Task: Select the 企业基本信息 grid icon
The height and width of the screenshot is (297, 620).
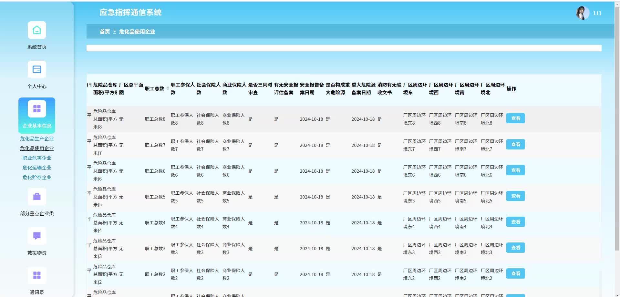Action: (x=37, y=109)
